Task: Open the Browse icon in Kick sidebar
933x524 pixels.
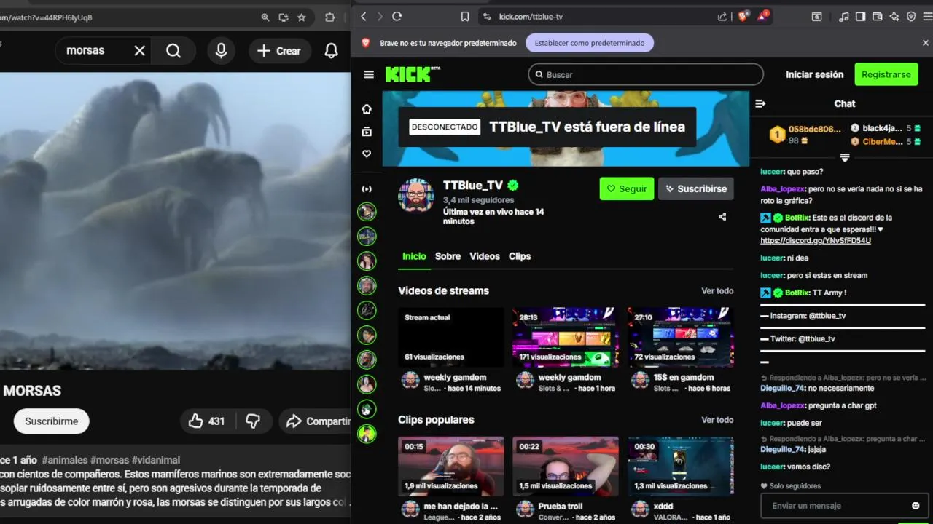Action: coord(367,132)
